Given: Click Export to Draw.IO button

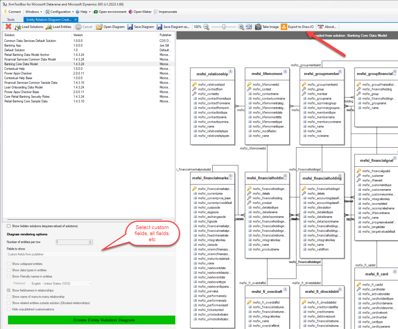Looking at the screenshot, I should pos(297,27).
